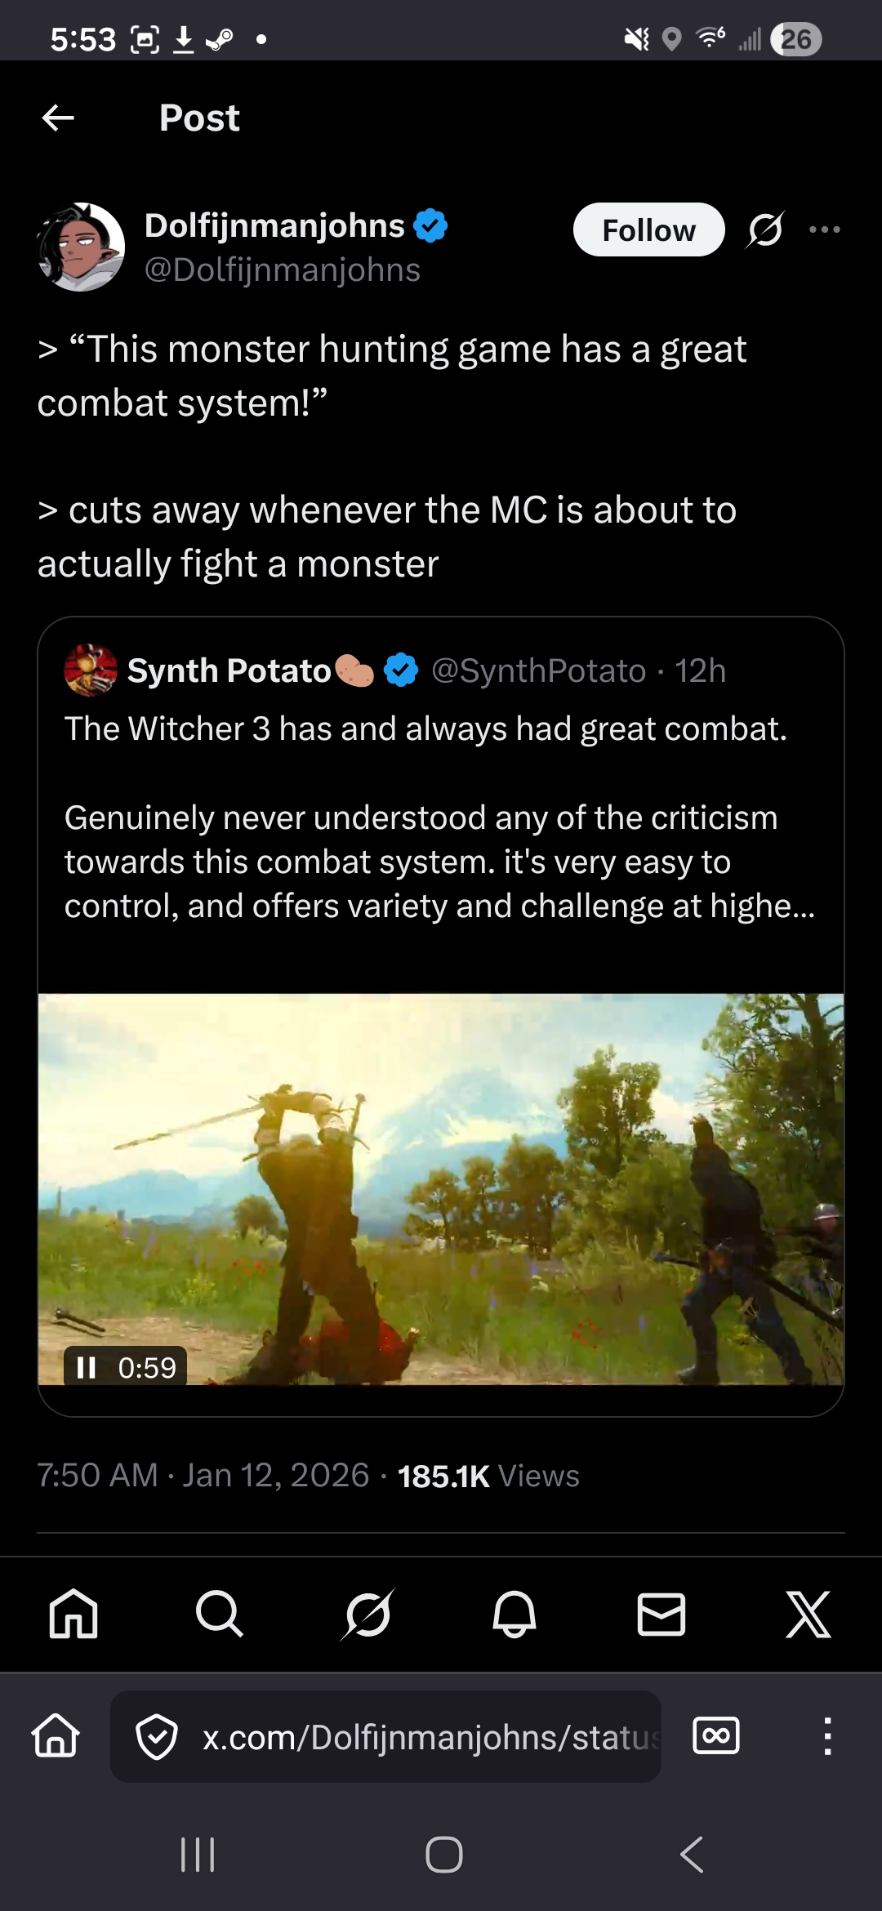Open the Search tab
This screenshot has height=1911, width=882.
tap(220, 1614)
